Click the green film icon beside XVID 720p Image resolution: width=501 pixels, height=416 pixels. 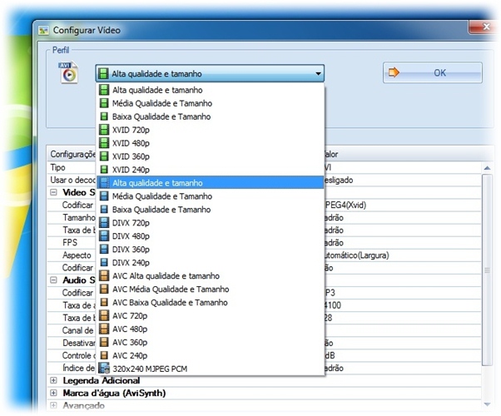point(104,130)
